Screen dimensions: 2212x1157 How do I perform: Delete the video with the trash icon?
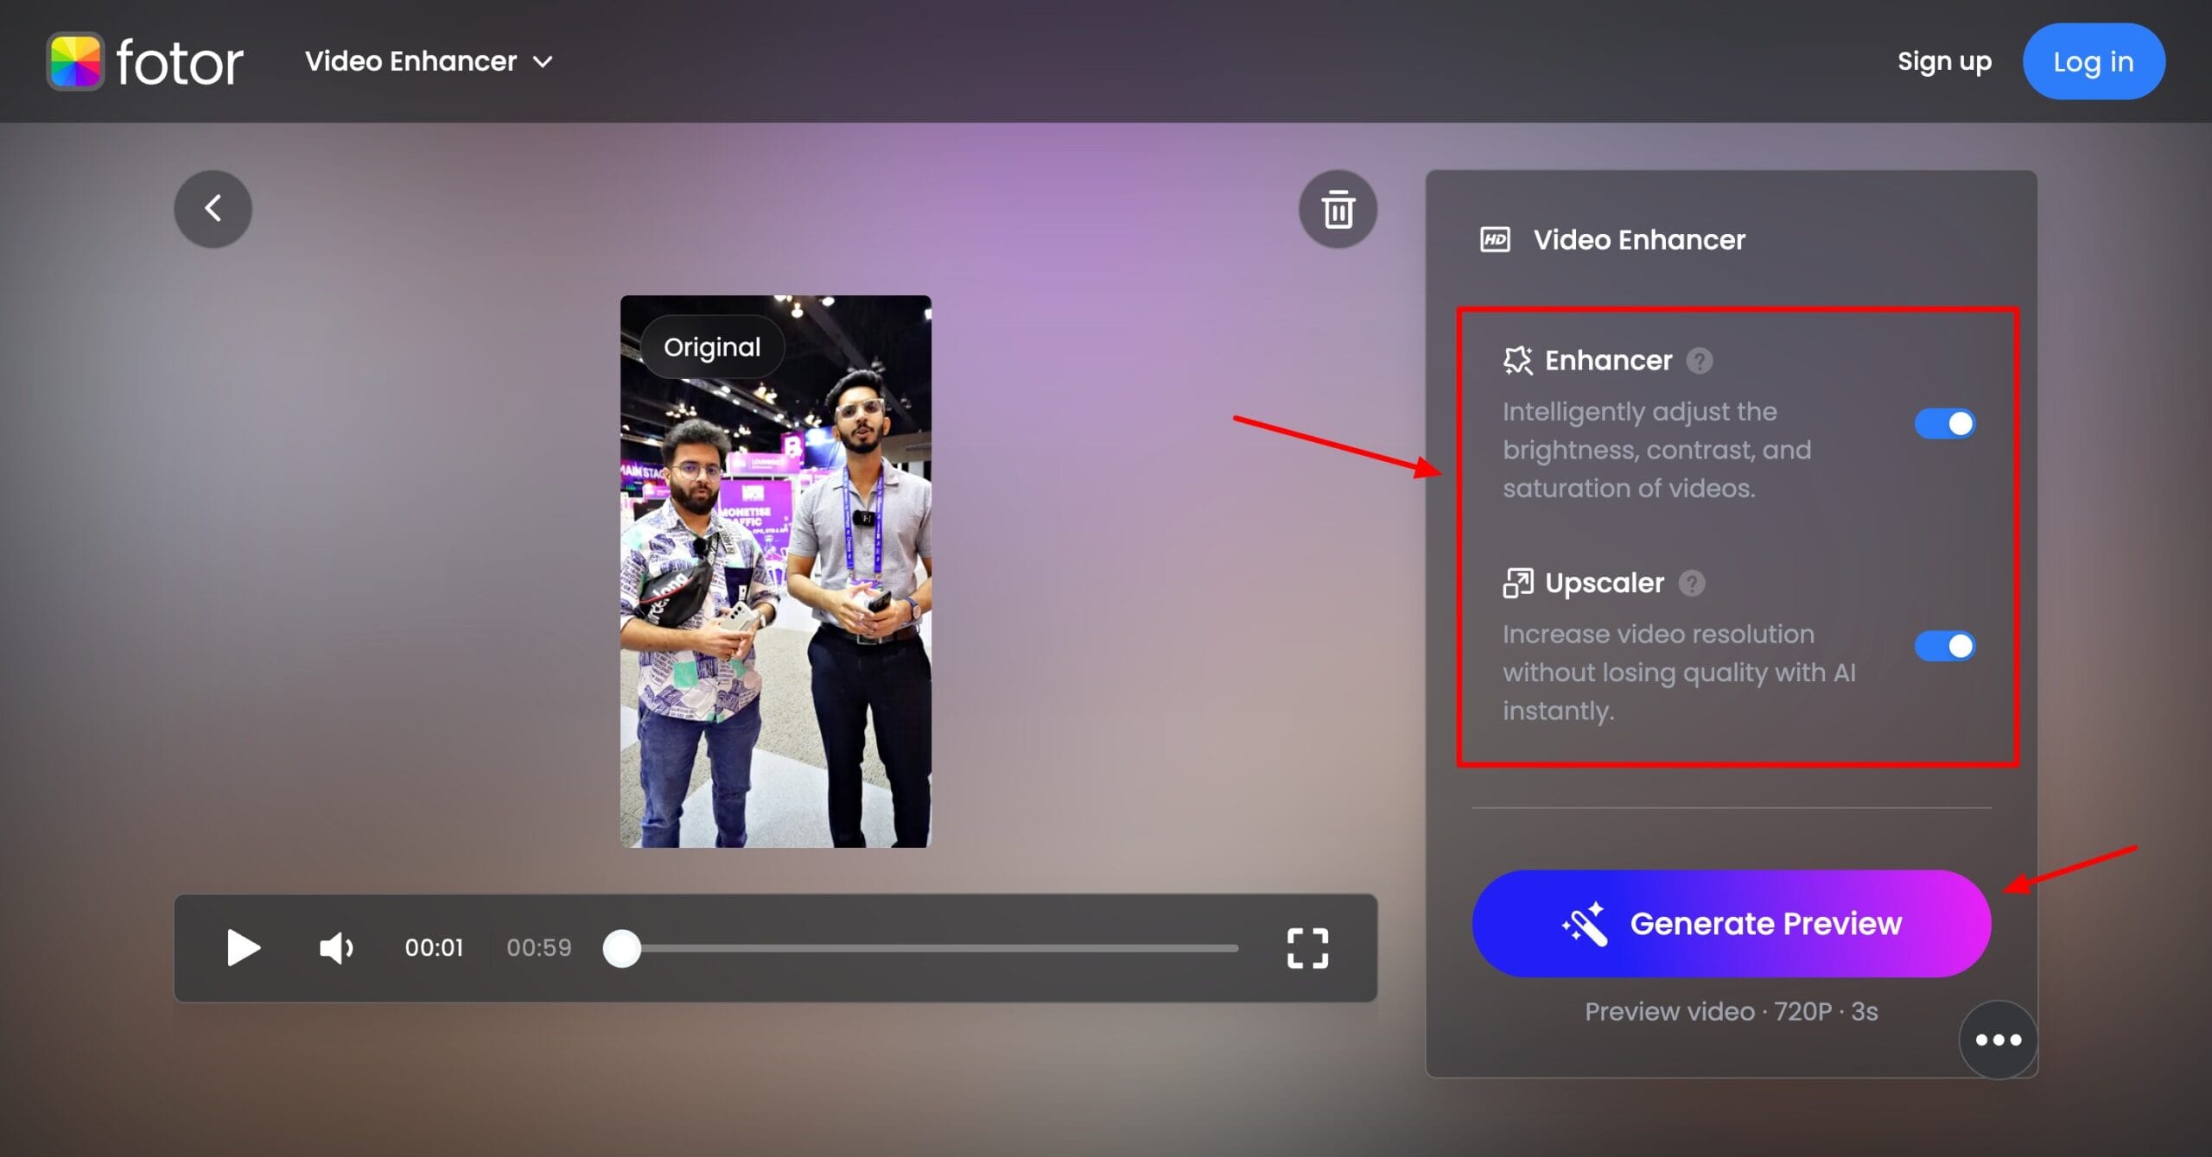click(1338, 209)
